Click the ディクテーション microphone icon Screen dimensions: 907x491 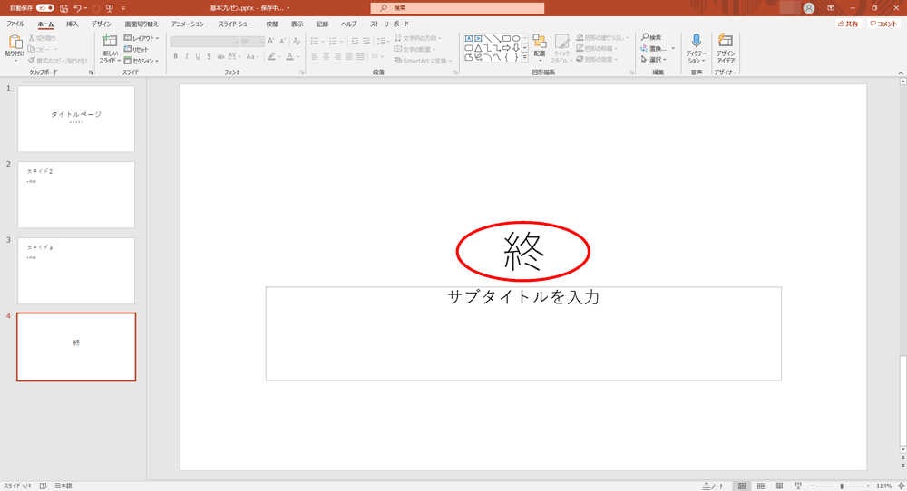(x=696, y=41)
